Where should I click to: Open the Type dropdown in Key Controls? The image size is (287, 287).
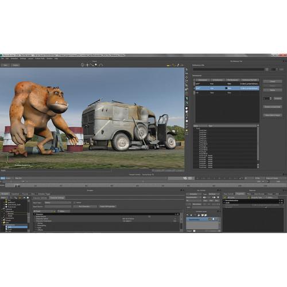click(x=214, y=194)
